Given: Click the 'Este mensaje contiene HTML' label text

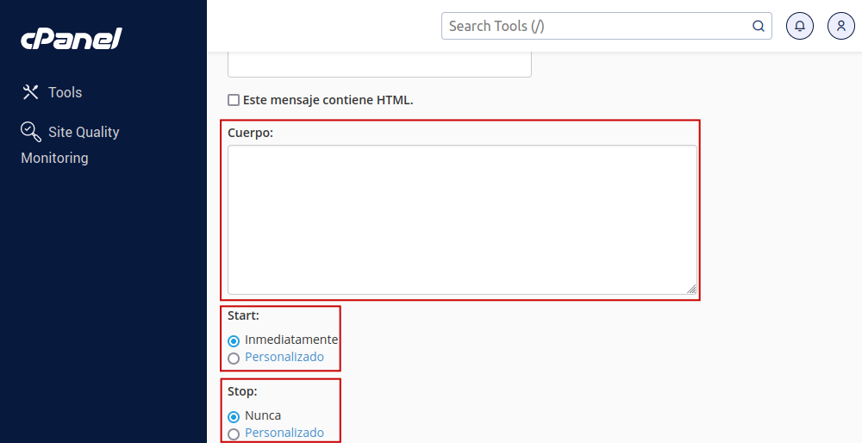Looking at the screenshot, I should tap(328, 100).
